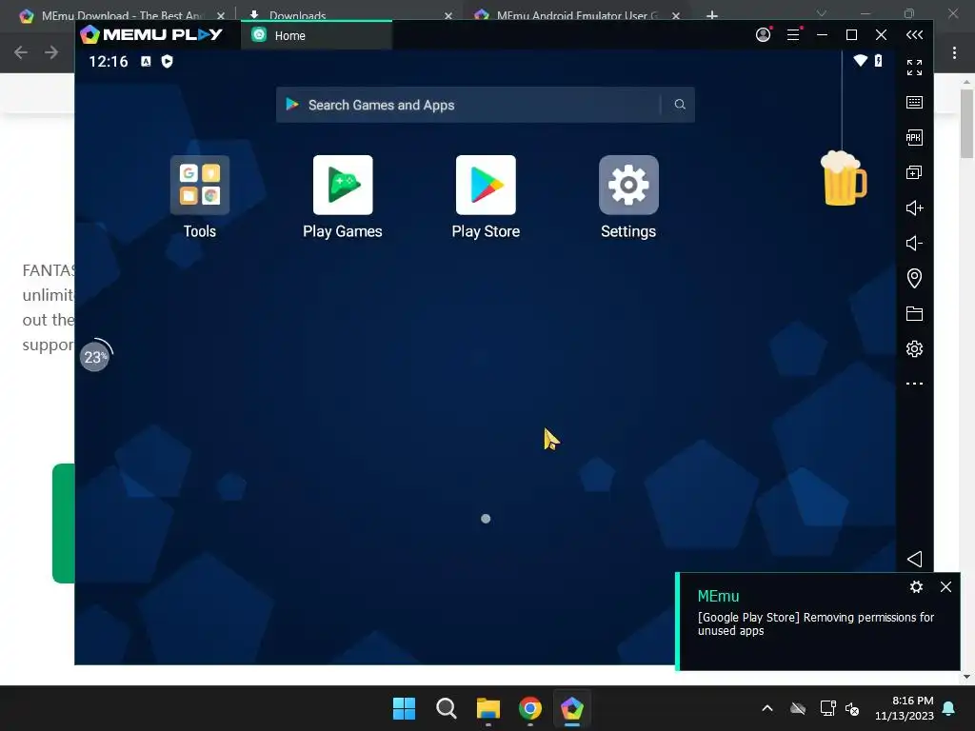Click the 23% floating progress bubble
Image resolution: width=975 pixels, height=731 pixels.
tap(95, 356)
